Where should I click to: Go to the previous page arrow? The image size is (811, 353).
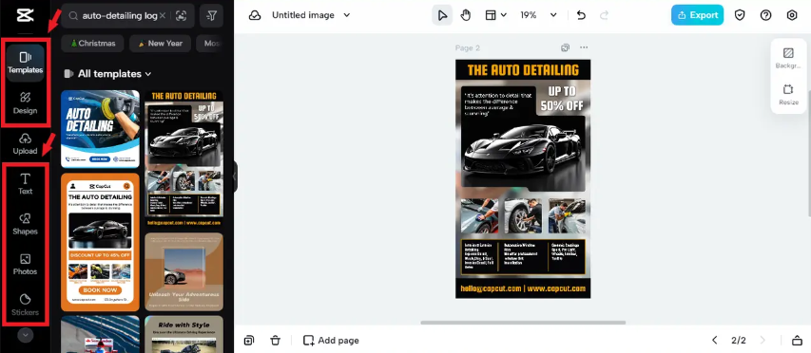click(x=715, y=340)
